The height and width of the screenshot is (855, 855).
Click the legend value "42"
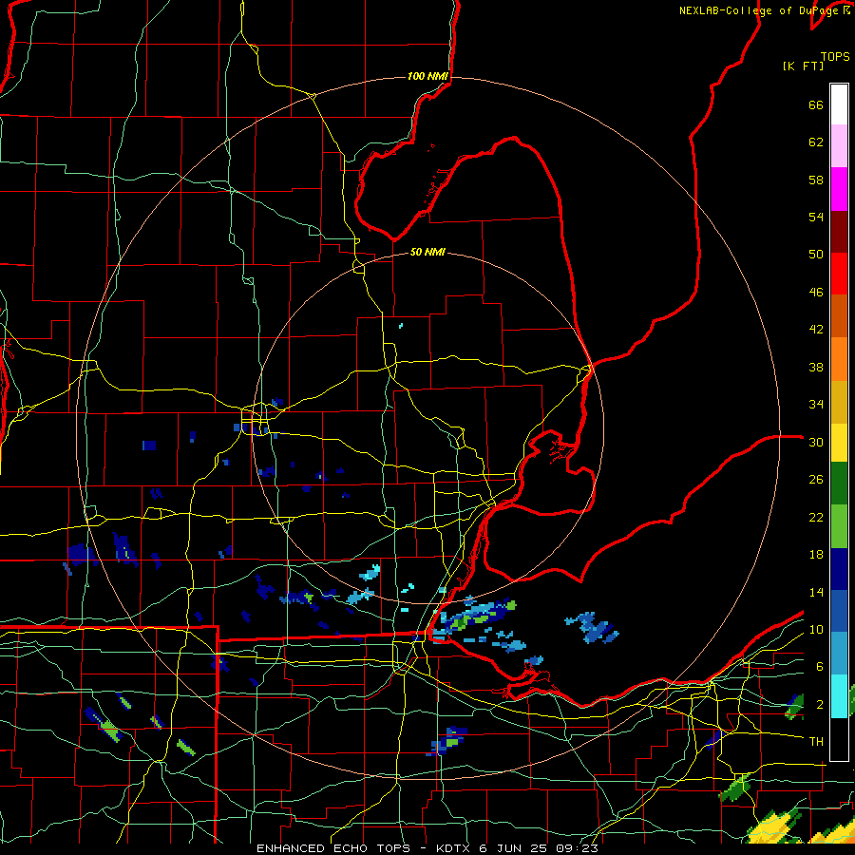[816, 330]
